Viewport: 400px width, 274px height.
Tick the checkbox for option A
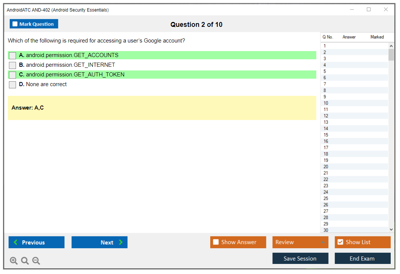[x=13, y=56]
